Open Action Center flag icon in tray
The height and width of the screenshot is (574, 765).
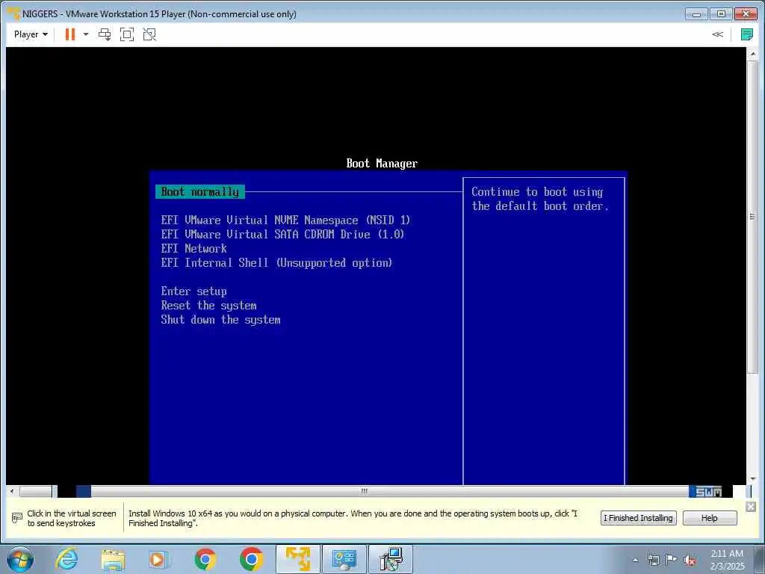click(672, 560)
